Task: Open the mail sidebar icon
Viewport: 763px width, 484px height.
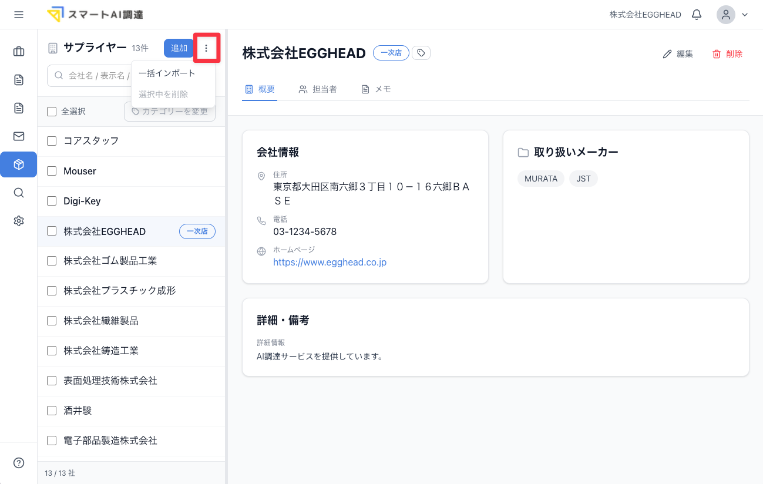Action: pos(19,136)
